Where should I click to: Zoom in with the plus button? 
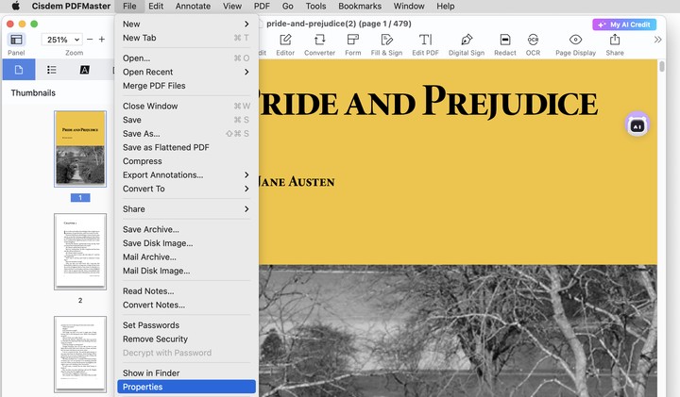tap(102, 40)
